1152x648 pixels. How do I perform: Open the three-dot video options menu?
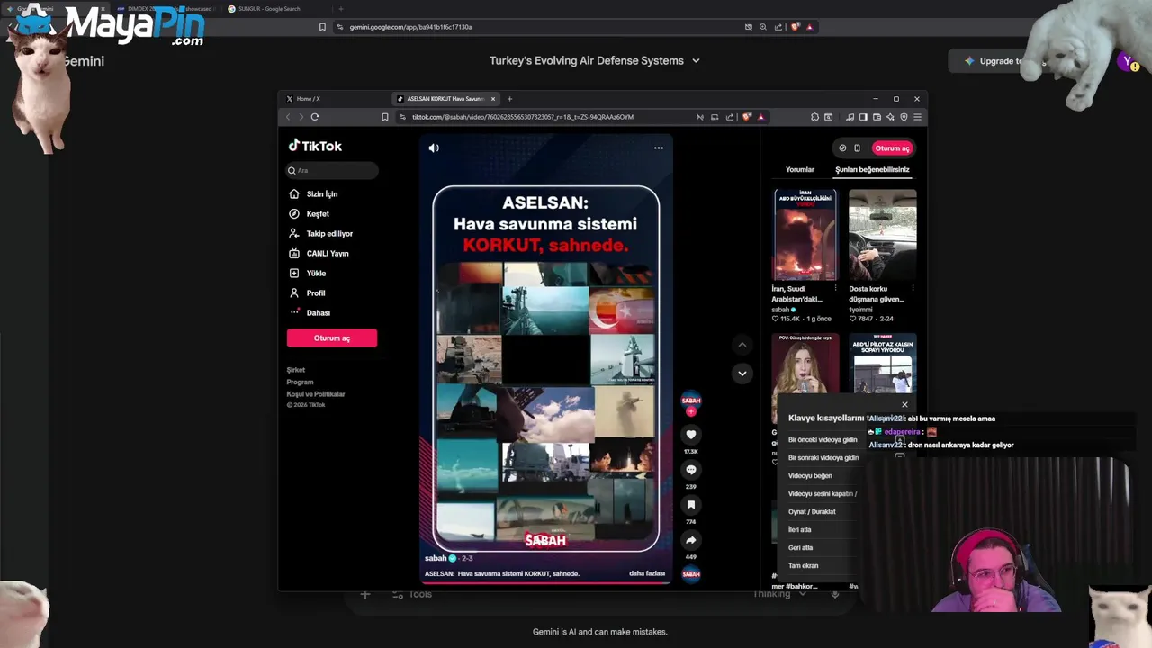pyautogui.click(x=659, y=148)
